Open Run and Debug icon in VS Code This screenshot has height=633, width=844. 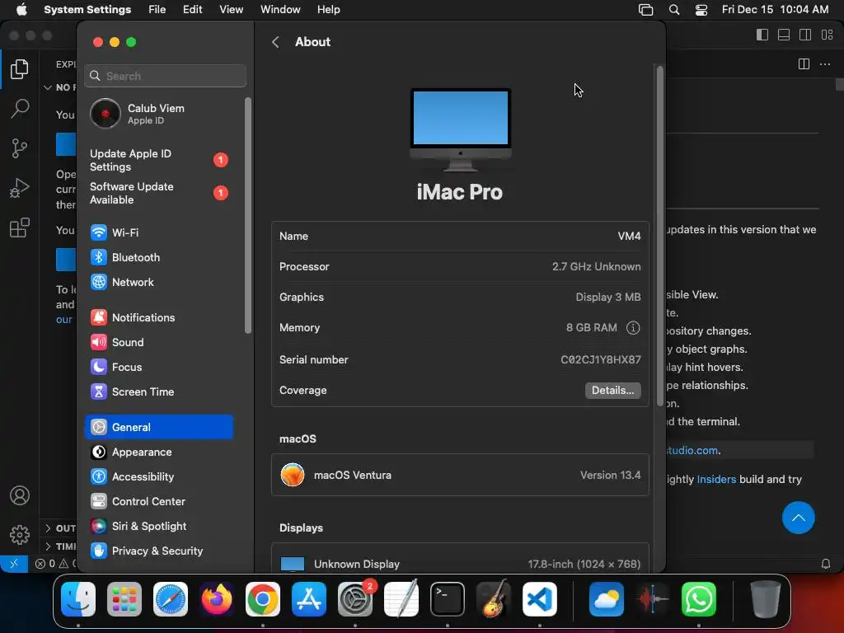point(20,188)
